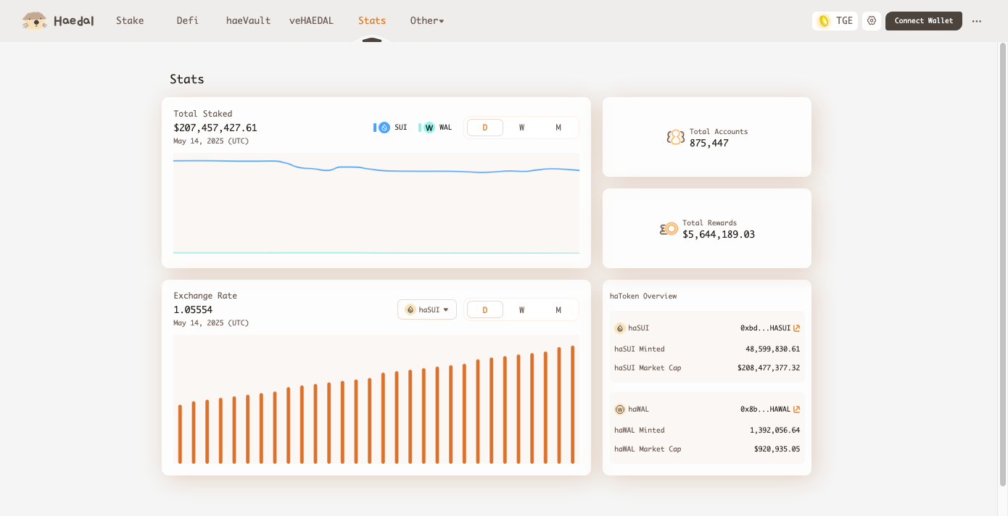The width and height of the screenshot is (1008, 516).
Task: Toggle SUI series in Total Staked chart
Action: (x=390, y=128)
